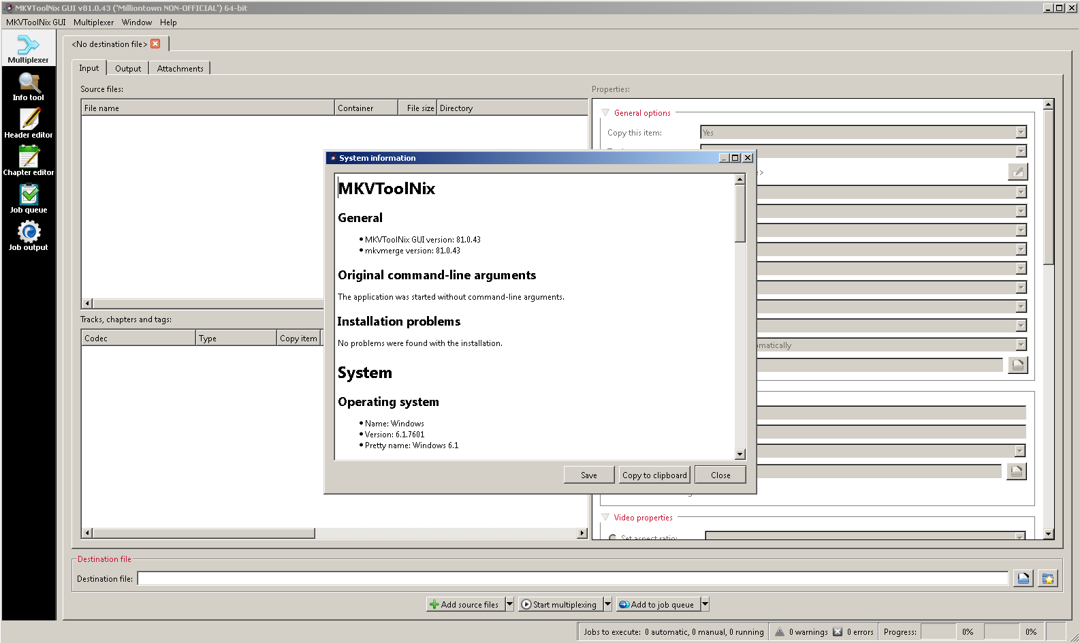Maximize the System information dialog
Screen dimensions: 1080x643
(x=735, y=157)
